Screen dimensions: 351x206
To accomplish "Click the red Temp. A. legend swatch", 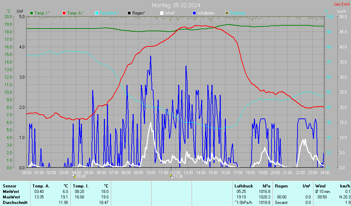I will [64, 13].
